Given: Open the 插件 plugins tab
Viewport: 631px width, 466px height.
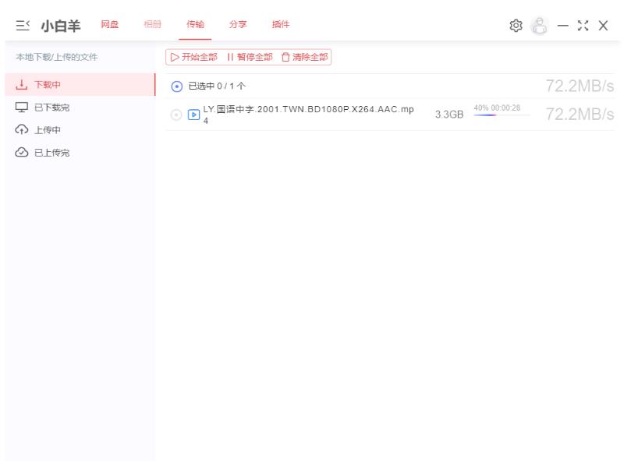Looking at the screenshot, I should (280, 25).
